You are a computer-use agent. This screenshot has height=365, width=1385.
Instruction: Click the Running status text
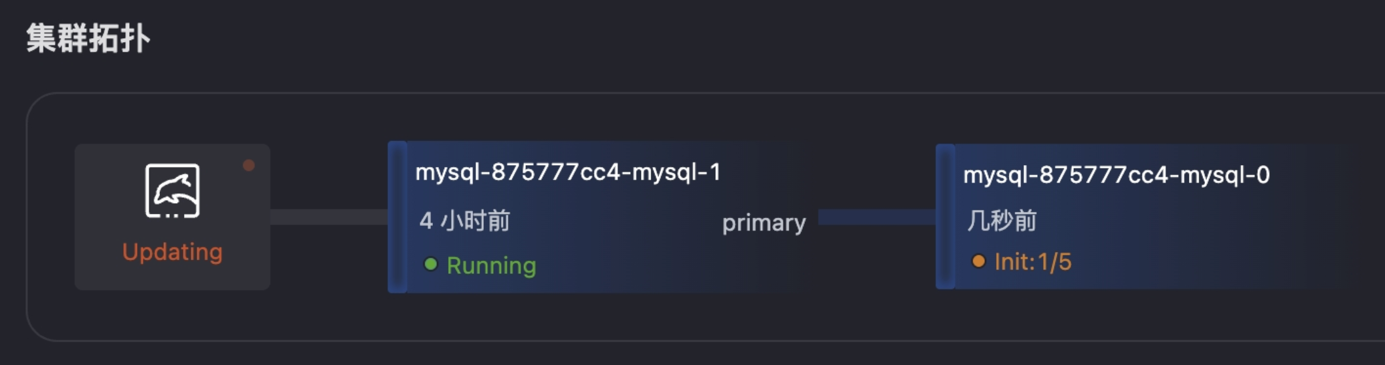(x=491, y=265)
